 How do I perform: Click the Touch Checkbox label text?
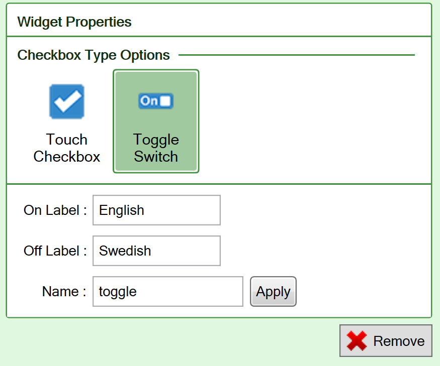coord(67,148)
